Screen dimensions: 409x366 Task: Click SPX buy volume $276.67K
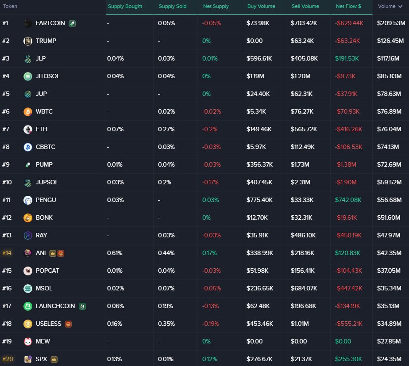(259, 359)
